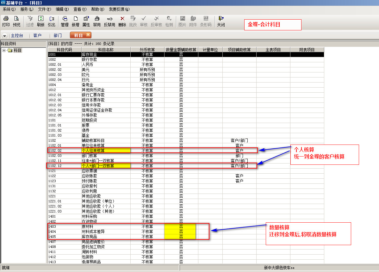Click the 管理 (Manage) toolbar icon
Image resolution: width=379 pixels, height=272 pixels.
pyautogui.click(x=65, y=21)
